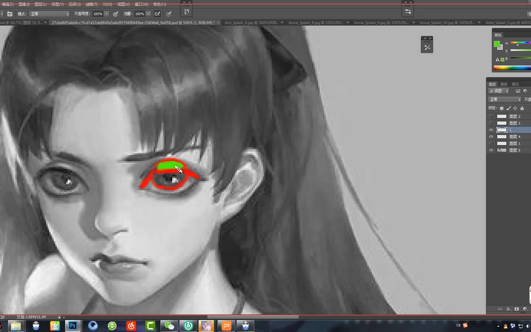The image size is (531, 332).
Task: Hide the layer named \
Action: point(491,130)
